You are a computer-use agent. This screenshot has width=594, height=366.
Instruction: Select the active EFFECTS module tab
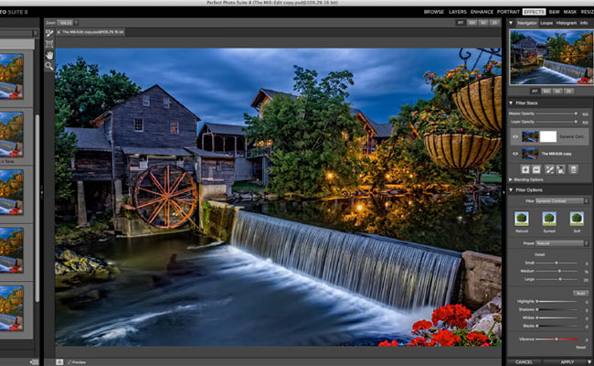point(535,12)
